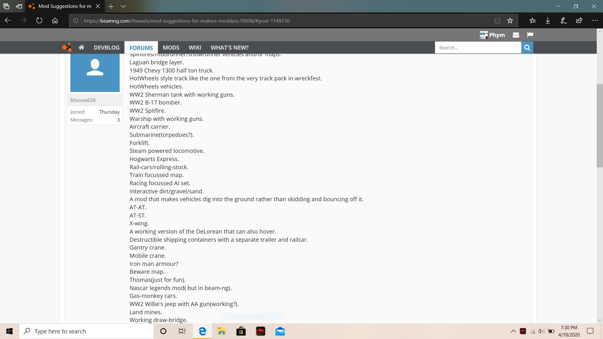Add page to favorites with the star icon
Image resolution: width=603 pixels, height=339 pixels.
(x=510, y=21)
